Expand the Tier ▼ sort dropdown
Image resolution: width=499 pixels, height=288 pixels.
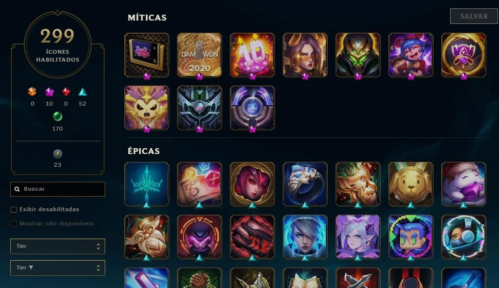click(x=58, y=268)
